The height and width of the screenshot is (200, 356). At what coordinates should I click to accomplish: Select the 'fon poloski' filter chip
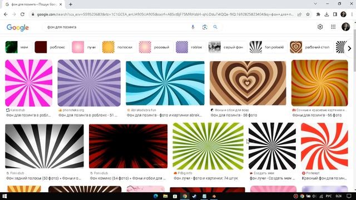tap(268, 47)
